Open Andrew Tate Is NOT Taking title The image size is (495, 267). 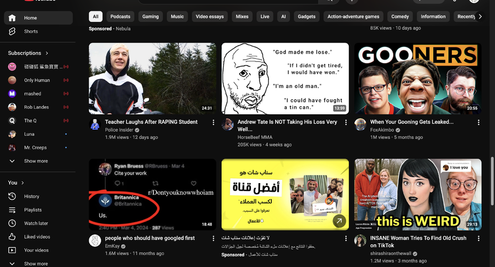click(x=287, y=125)
